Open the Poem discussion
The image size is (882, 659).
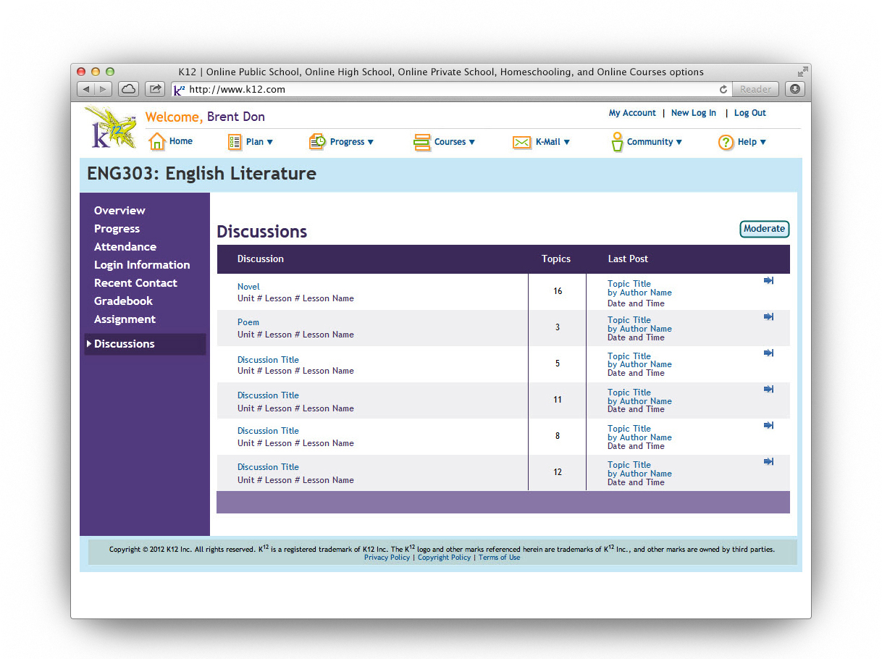click(248, 322)
